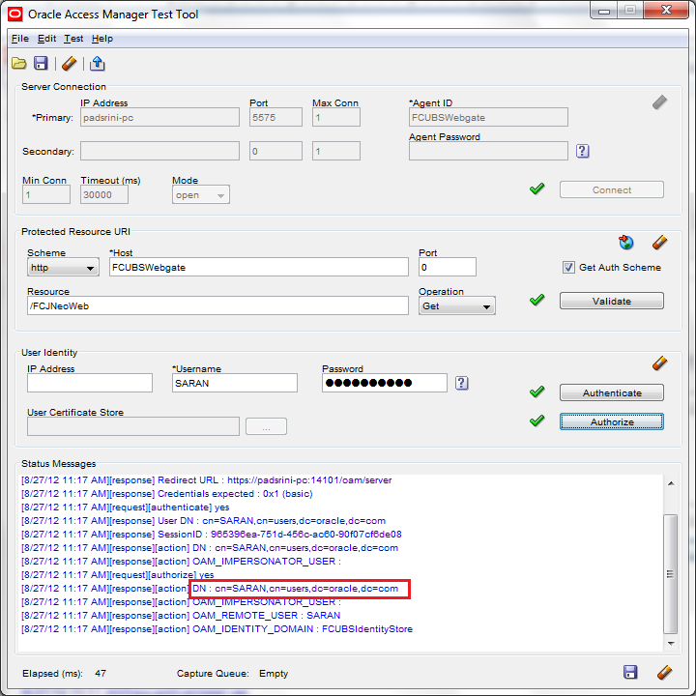Open the Edit menu

point(46,39)
